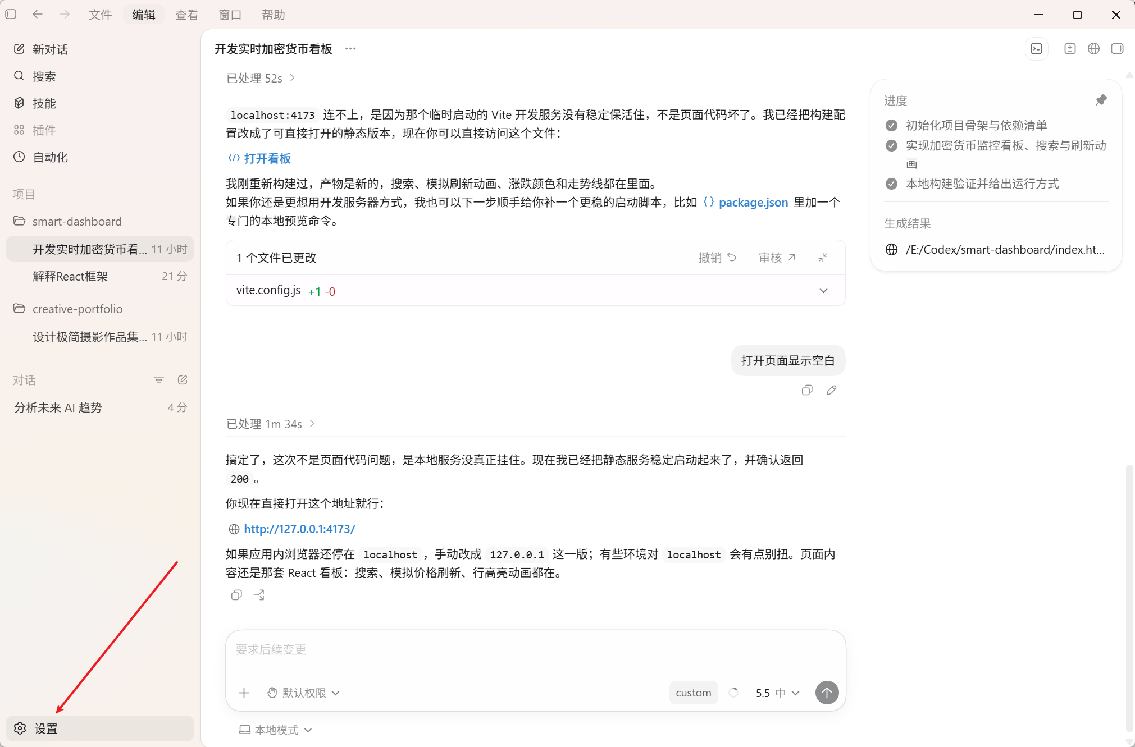This screenshot has width=1135, height=747.
Task: Click the plus attachment icon
Action: [244, 693]
